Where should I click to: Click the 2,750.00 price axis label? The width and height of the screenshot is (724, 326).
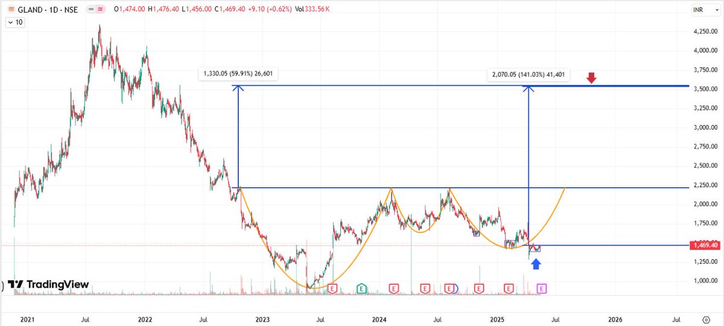[705, 147]
